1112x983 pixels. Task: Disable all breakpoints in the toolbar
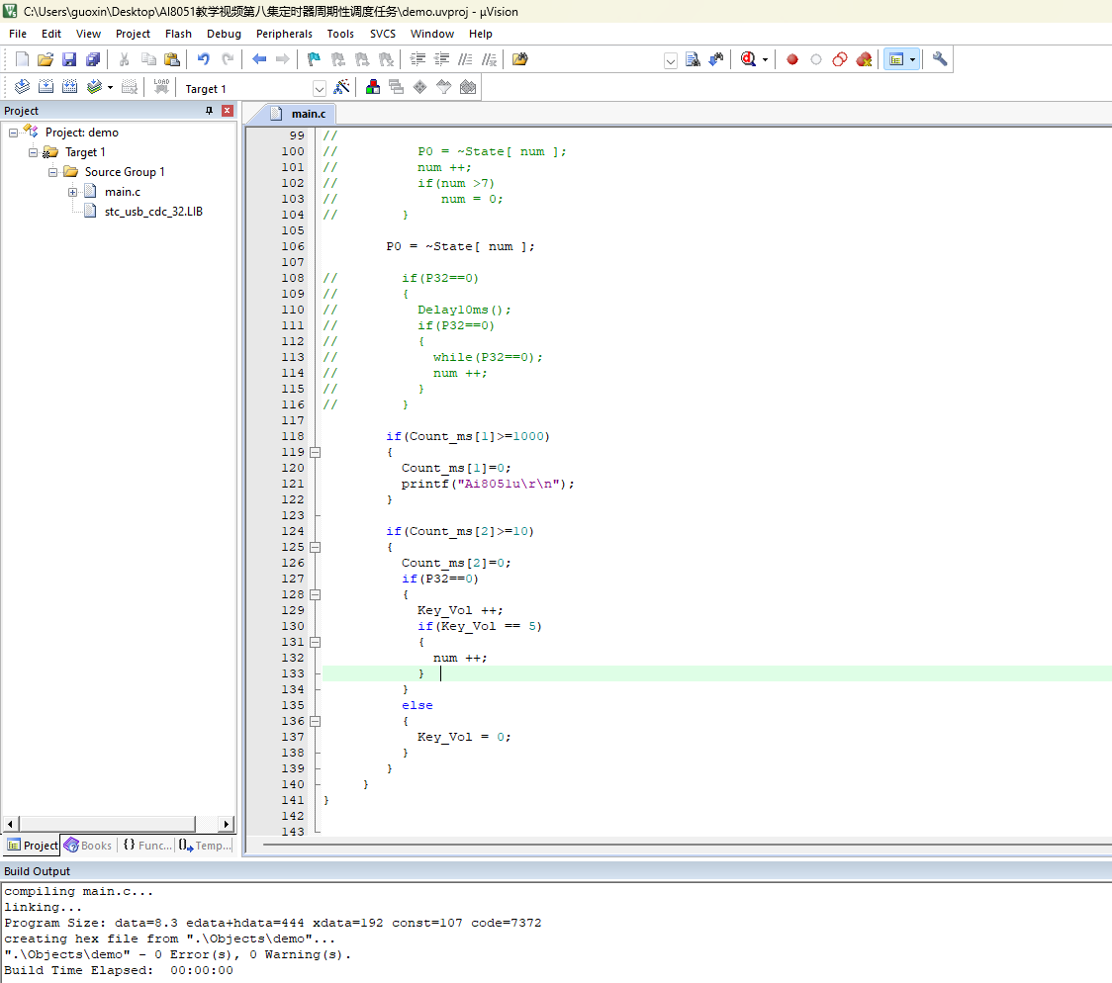pyautogui.click(x=840, y=59)
